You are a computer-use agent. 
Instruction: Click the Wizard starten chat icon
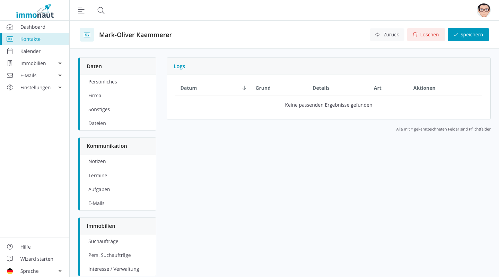pyautogui.click(x=10, y=259)
